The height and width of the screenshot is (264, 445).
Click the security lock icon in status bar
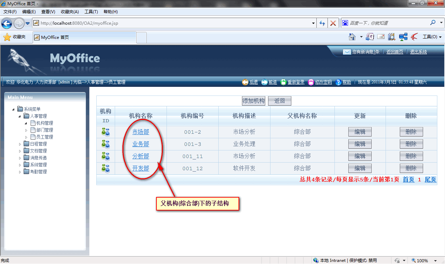pos(397,261)
